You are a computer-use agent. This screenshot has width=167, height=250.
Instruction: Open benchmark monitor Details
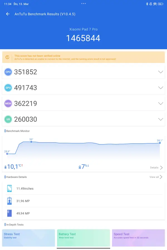(156, 168)
